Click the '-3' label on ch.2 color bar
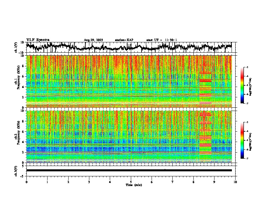This screenshot has height=204, width=265. 247,122
